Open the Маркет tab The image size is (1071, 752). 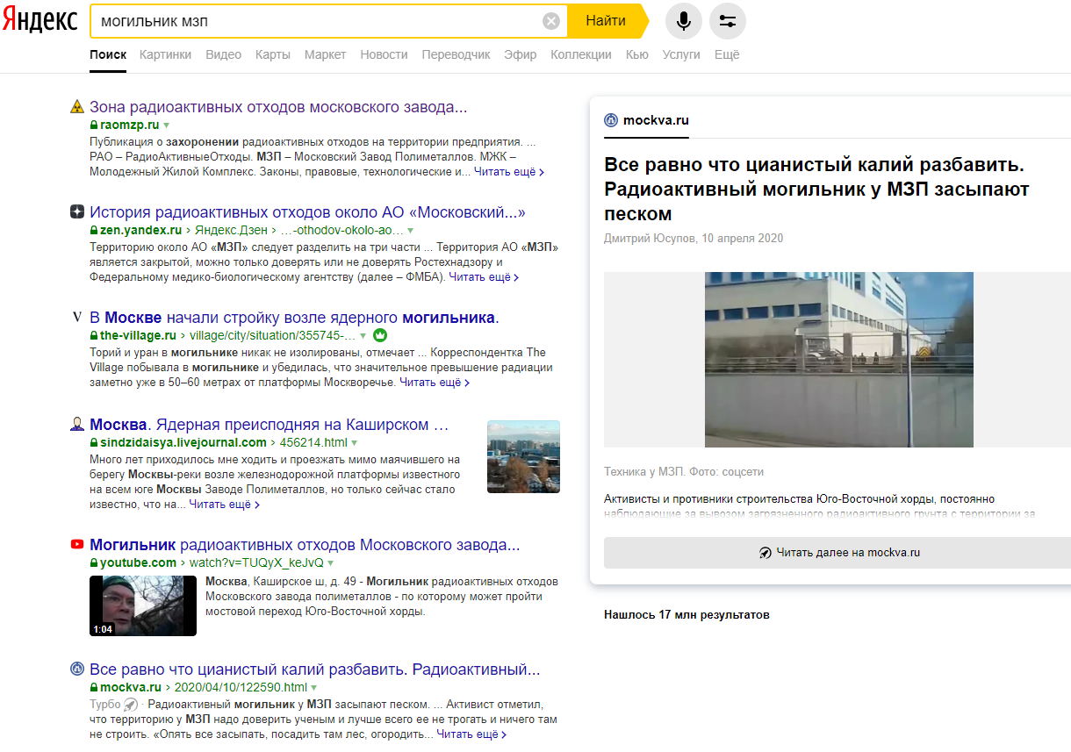pyautogui.click(x=325, y=54)
